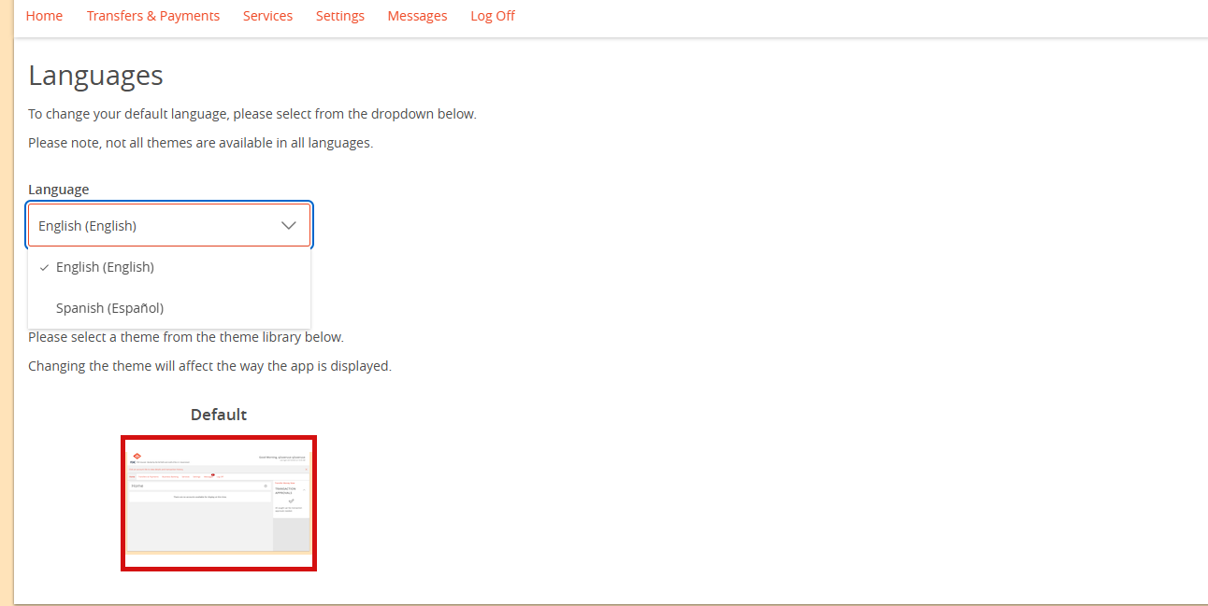This screenshot has width=1208, height=606.
Task: Go to the Services section
Action: 267,15
